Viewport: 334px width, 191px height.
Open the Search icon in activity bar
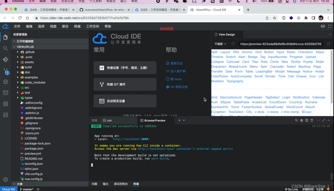tap(5, 48)
